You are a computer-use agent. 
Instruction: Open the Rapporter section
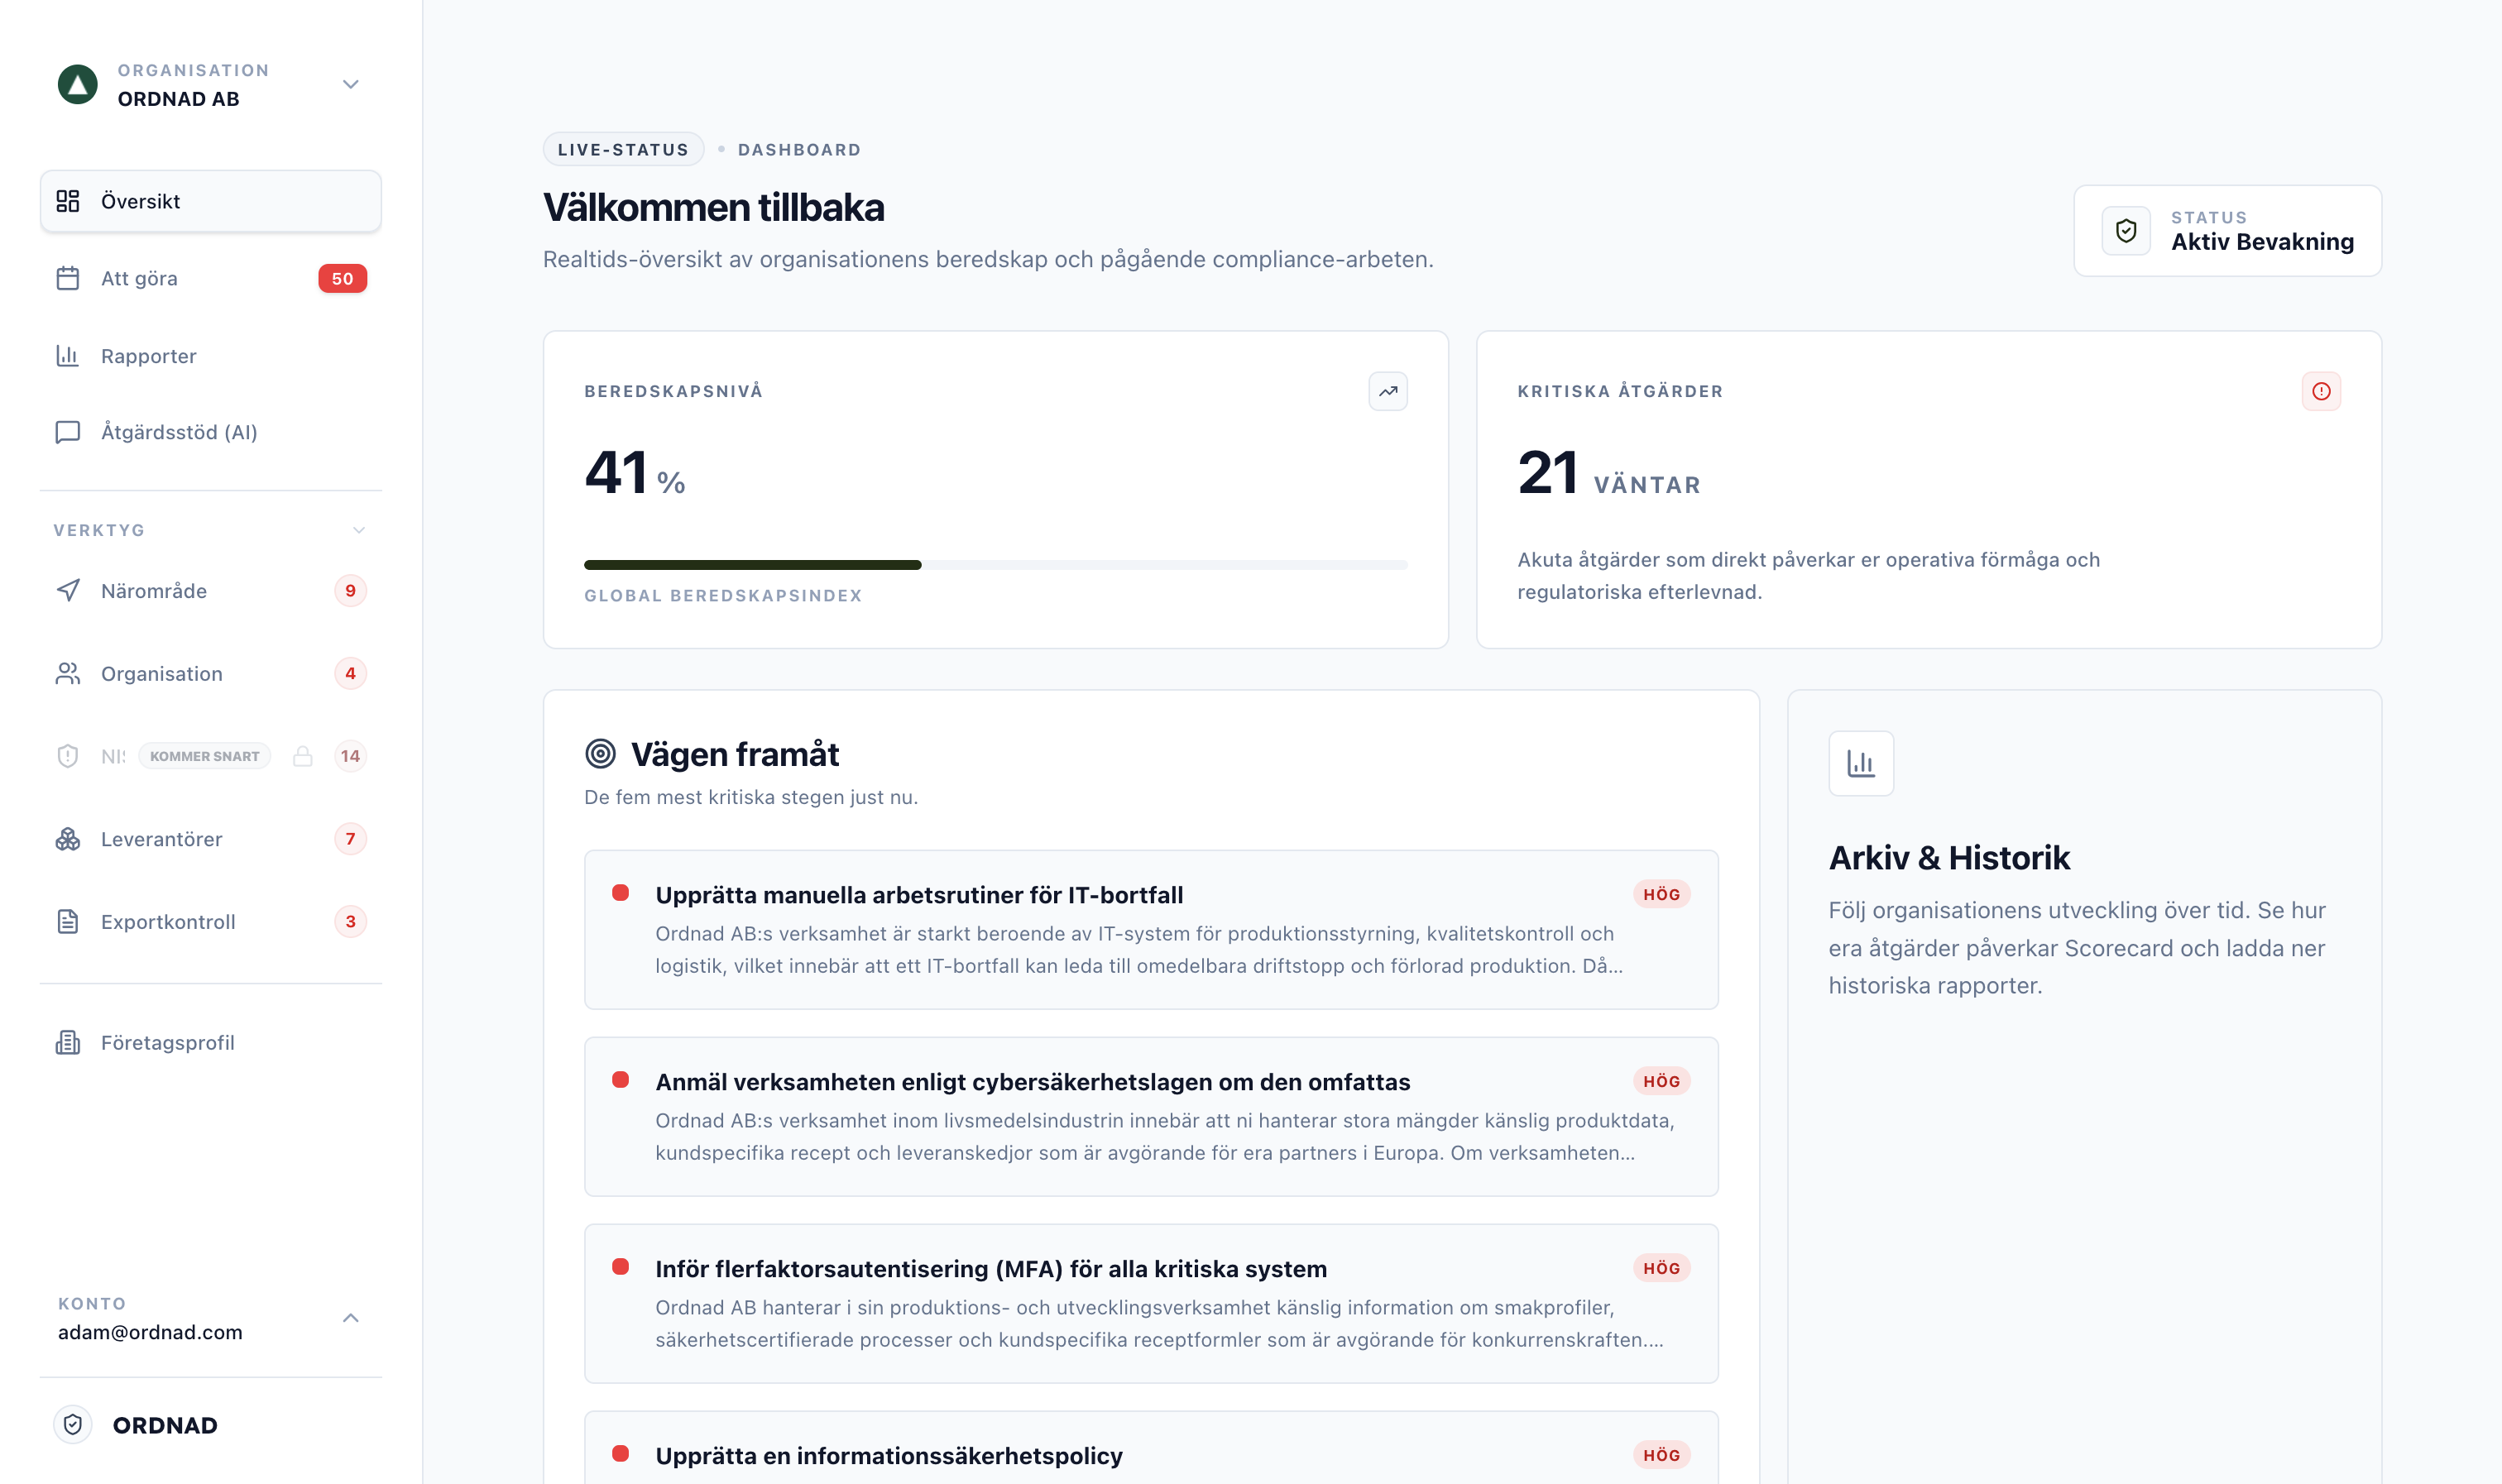pyautogui.click(x=211, y=356)
